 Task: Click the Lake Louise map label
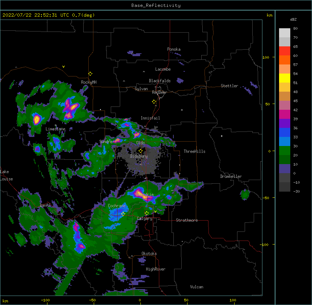pos(7,175)
